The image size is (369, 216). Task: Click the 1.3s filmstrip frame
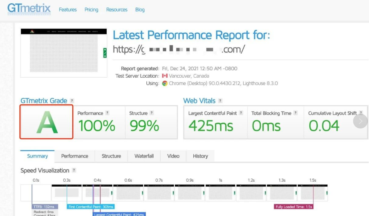click(x=282, y=193)
